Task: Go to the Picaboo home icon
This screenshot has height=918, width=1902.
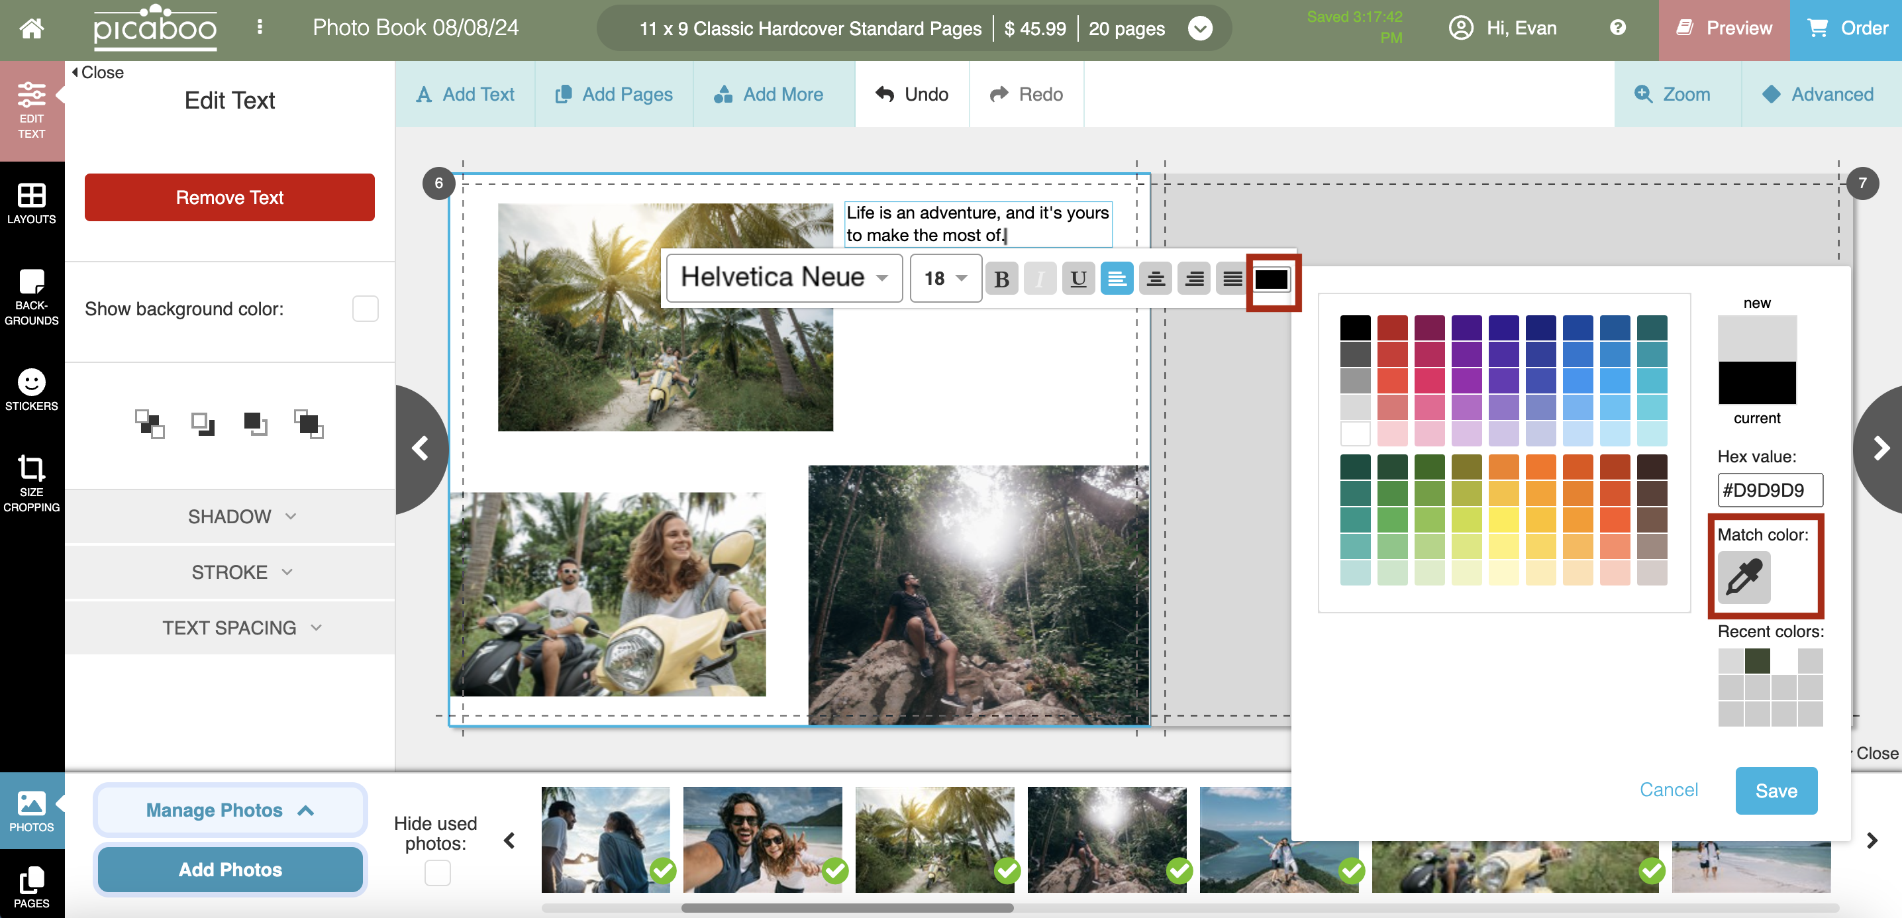Action: (31, 28)
